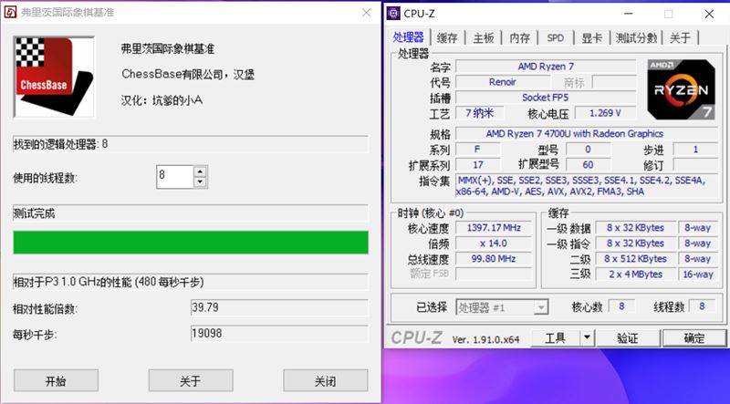The width and height of the screenshot is (730, 404).
Task: Open the 显卡 tab
Action: pyautogui.click(x=591, y=37)
